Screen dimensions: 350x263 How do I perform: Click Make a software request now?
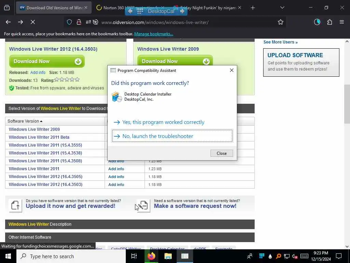click(x=195, y=206)
